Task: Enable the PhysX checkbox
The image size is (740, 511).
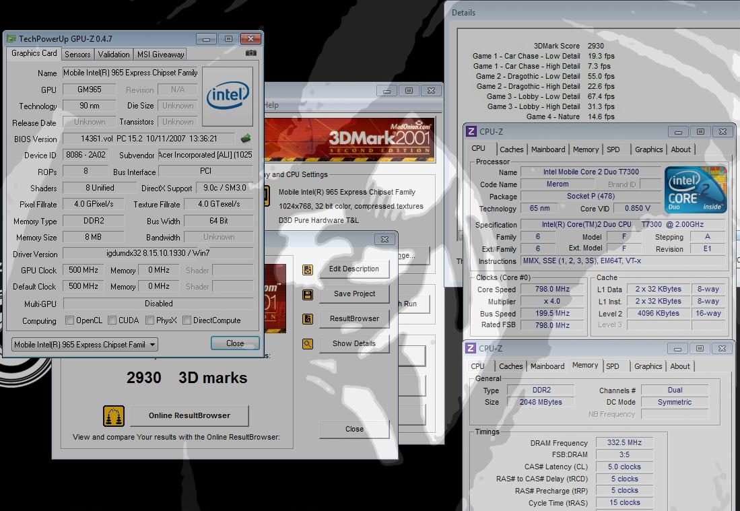Action: [x=149, y=320]
